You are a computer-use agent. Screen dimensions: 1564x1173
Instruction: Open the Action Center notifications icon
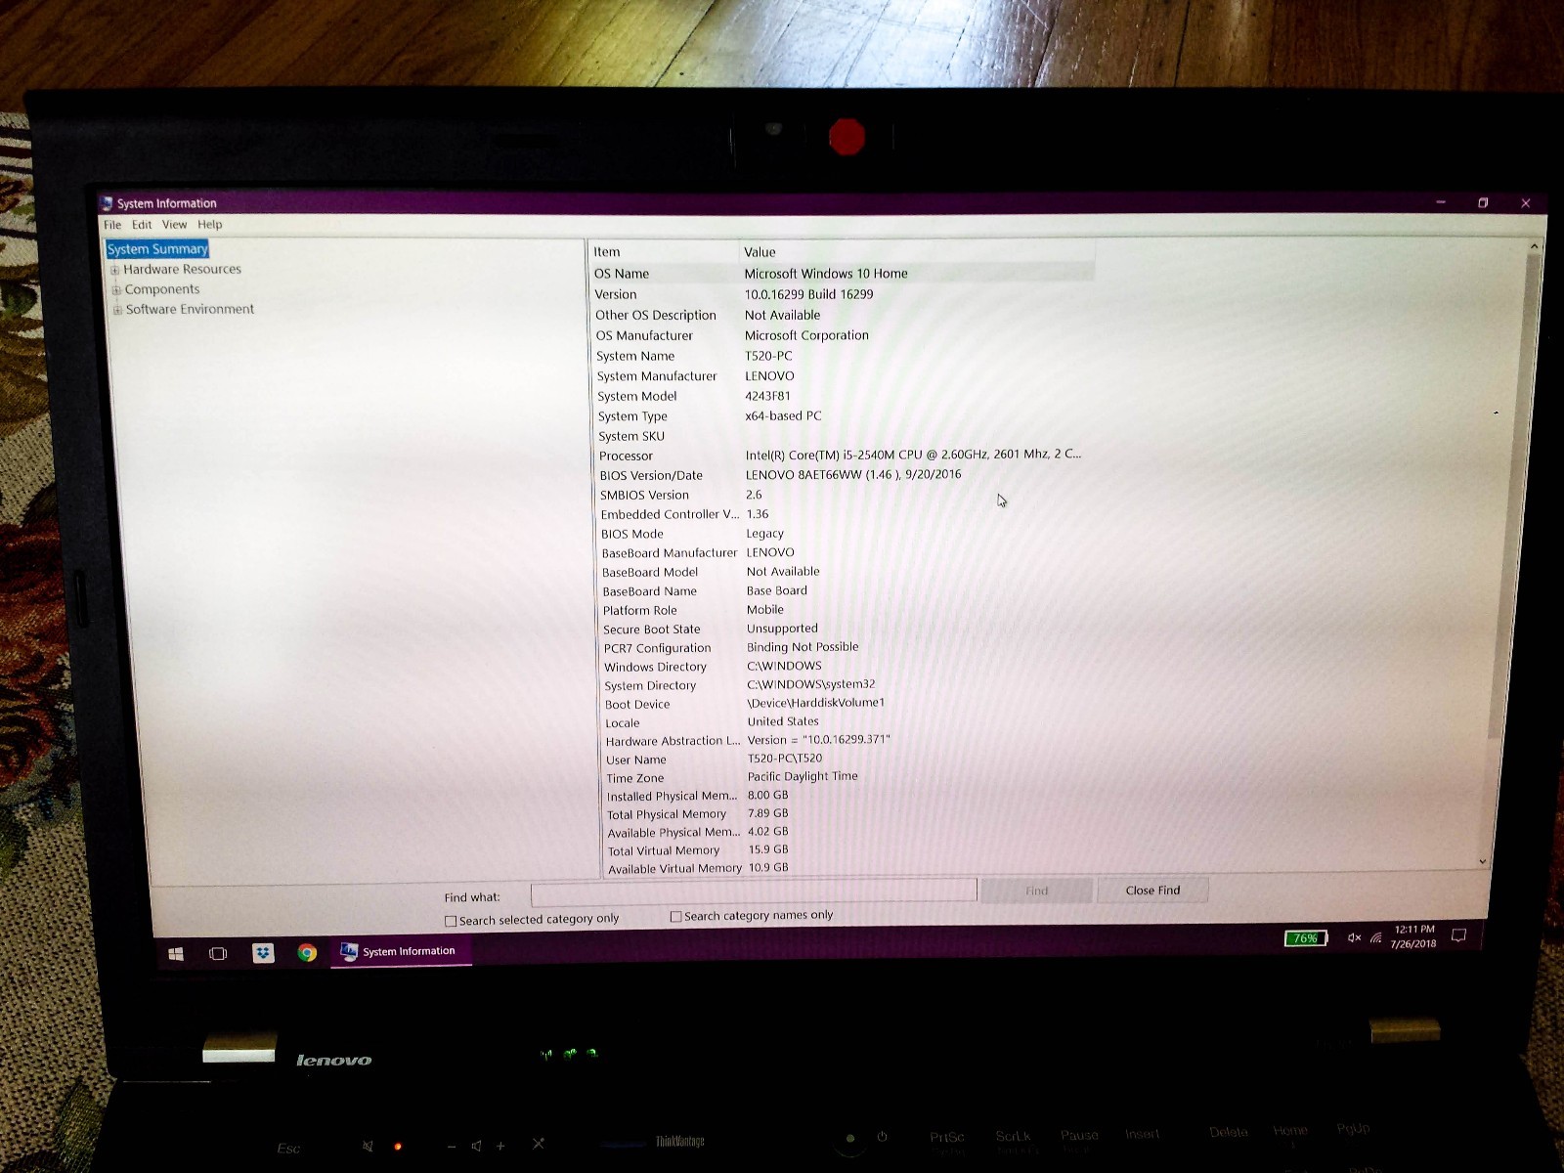[x=1459, y=935]
